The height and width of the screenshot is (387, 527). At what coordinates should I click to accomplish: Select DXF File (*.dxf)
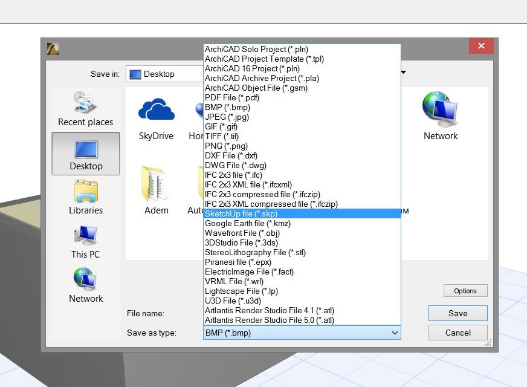pos(302,155)
